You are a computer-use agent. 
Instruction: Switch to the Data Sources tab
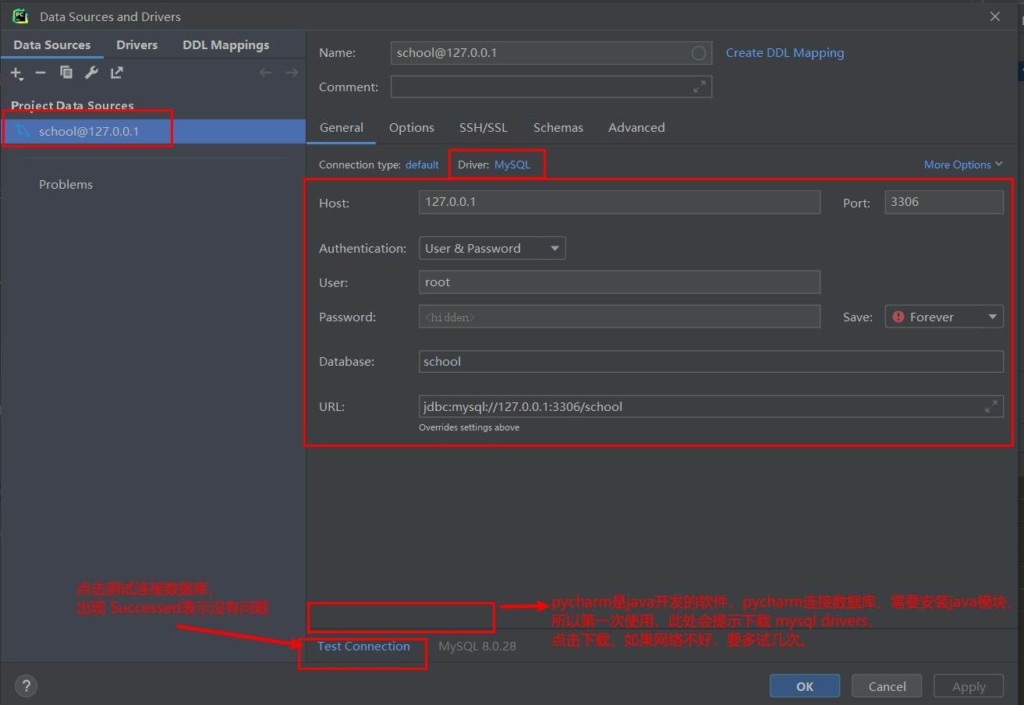(52, 45)
